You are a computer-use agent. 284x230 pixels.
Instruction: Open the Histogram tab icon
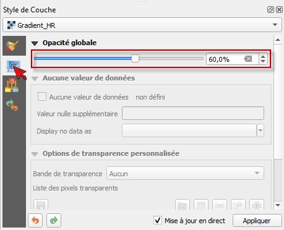pyautogui.click(x=12, y=85)
